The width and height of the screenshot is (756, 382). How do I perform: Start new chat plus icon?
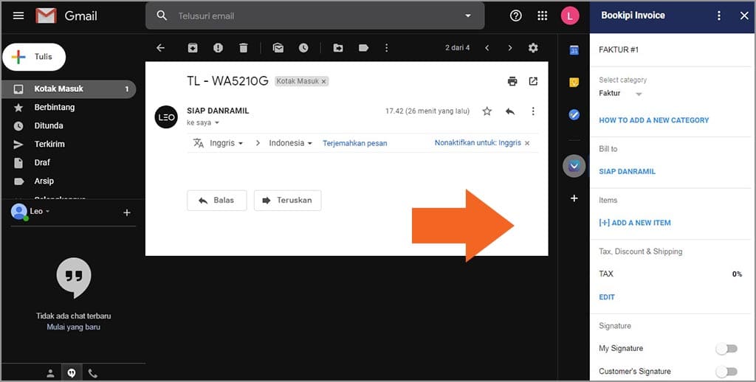(x=127, y=212)
